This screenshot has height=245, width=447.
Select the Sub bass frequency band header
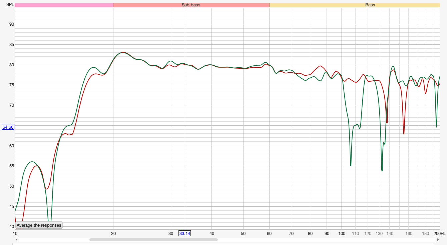[x=191, y=5]
